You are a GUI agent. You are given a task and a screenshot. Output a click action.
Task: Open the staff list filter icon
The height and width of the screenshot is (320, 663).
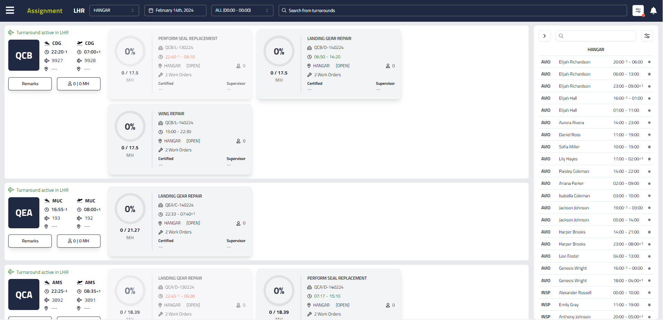point(647,36)
